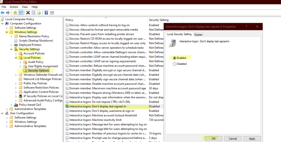Screen dimensions: 281x142
Task: Expand Administrative Templates under User Configuration
Action: point(7,126)
